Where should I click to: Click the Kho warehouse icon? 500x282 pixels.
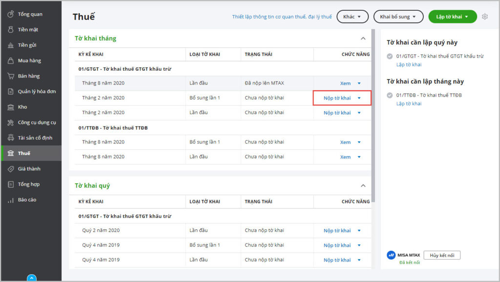coord(11,107)
